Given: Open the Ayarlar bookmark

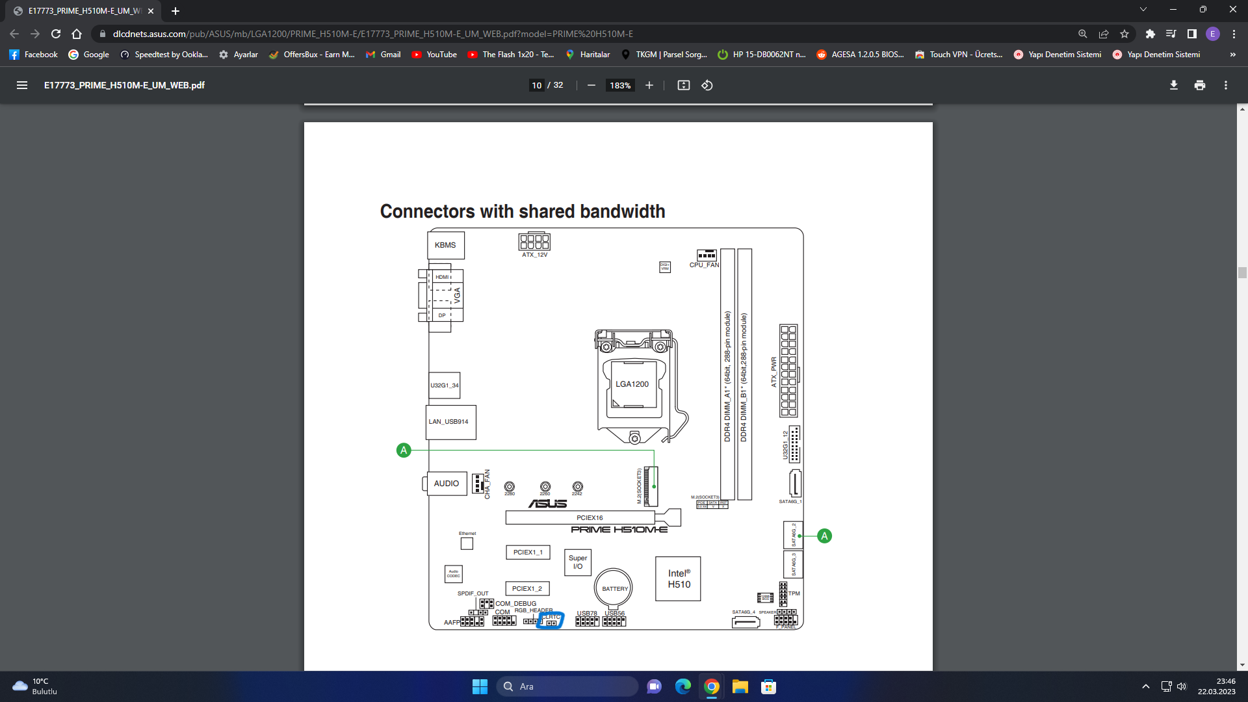Looking at the screenshot, I should click(x=239, y=55).
